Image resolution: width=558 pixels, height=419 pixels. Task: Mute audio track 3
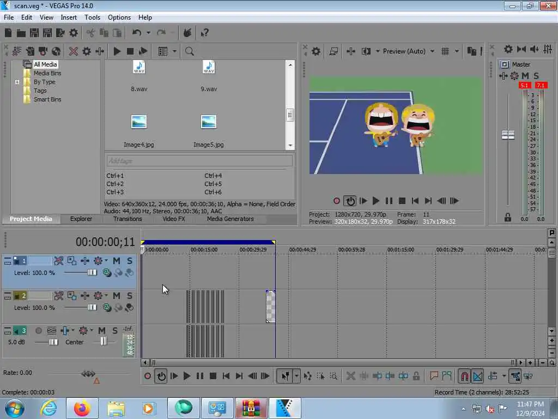point(102,331)
